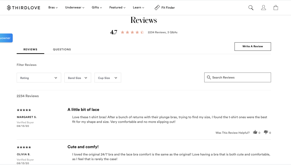Open the shopping bag icon
This screenshot has height=165, width=291.
276,8
